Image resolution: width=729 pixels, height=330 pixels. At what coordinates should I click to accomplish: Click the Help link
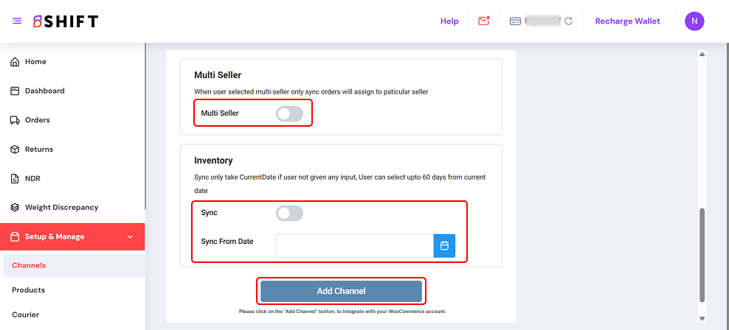click(x=449, y=21)
